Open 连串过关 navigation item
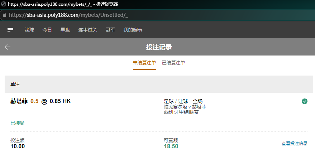The image size is (315, 159). coord(88,30)
